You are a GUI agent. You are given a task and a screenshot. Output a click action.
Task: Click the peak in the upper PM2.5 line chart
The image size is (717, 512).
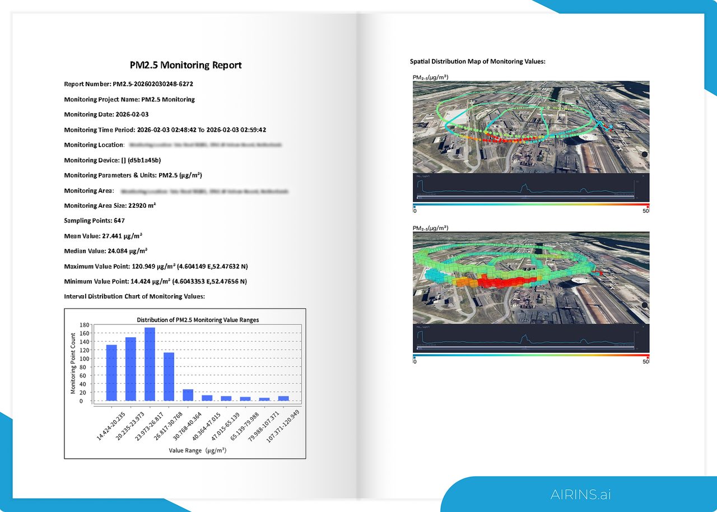click(x=524, y=185)
